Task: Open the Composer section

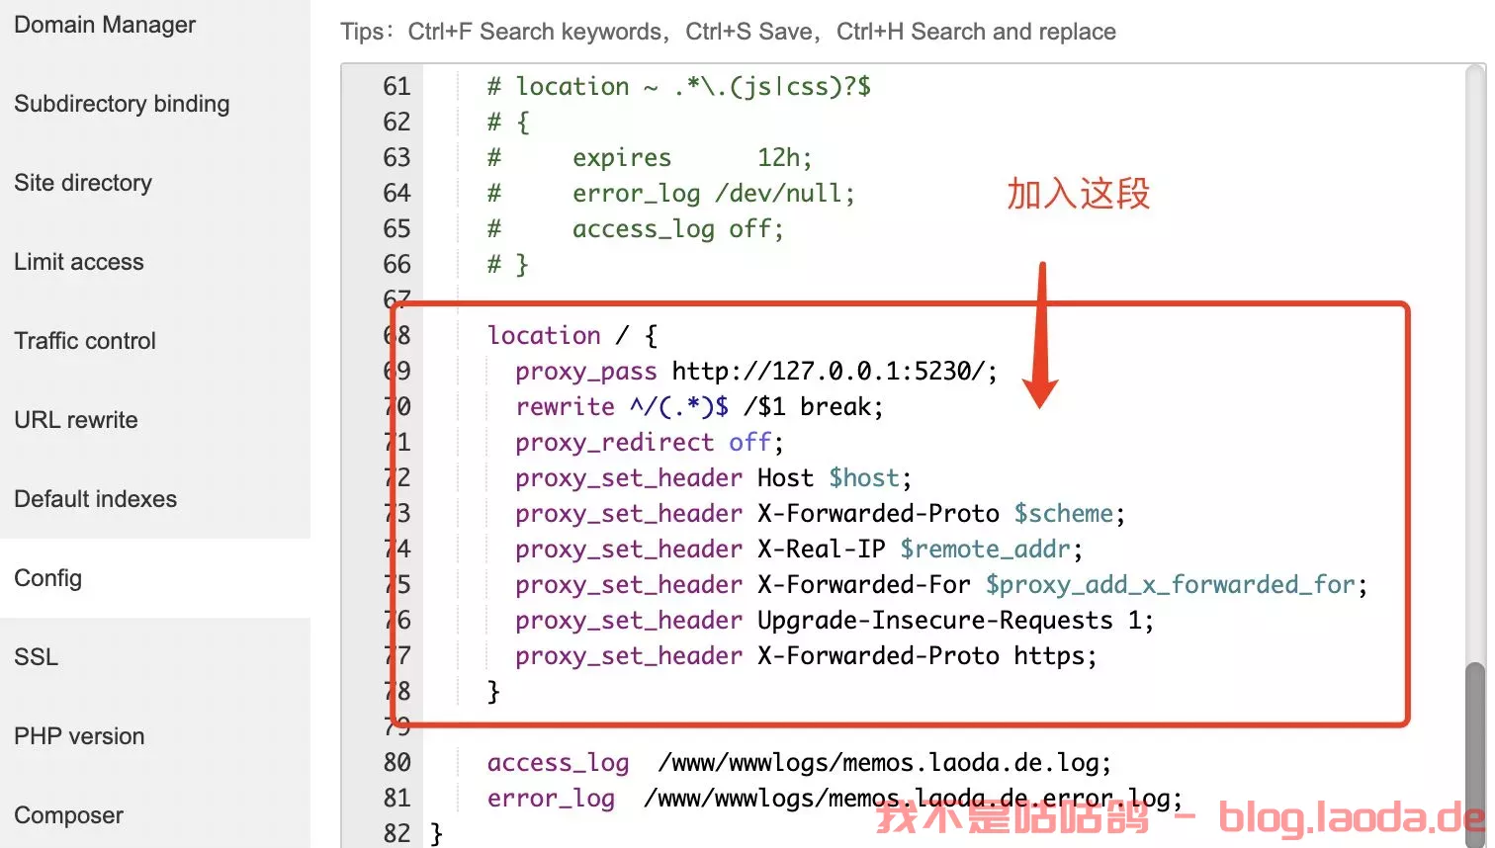Action: pos(69,815)
